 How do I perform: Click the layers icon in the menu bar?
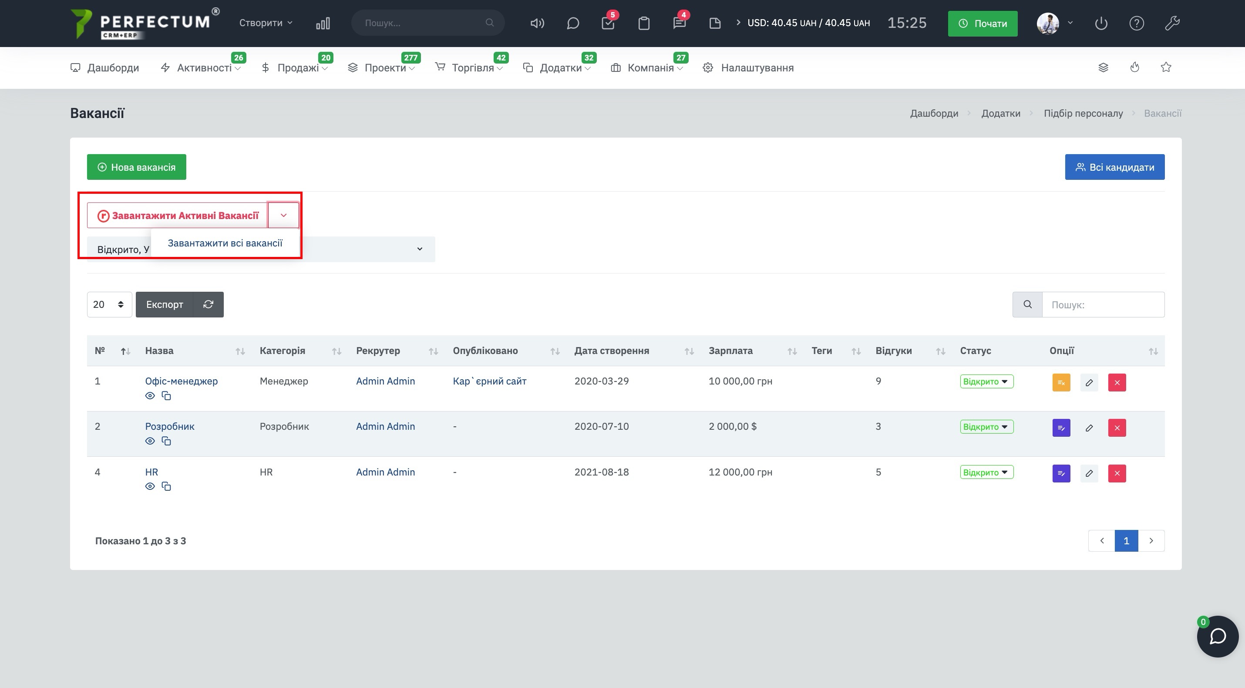pyautogui.click(x=1103, y=67)
